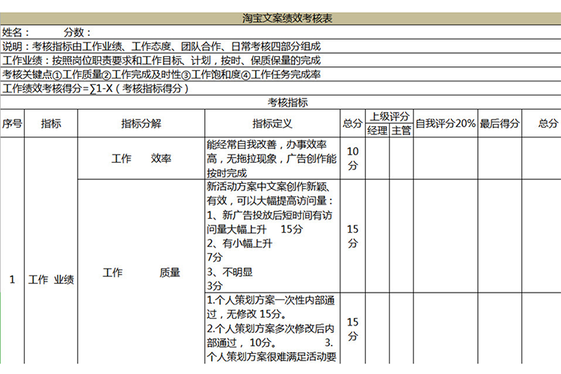This screenshot has width=561, height=374.
Task: Click the 最后得分 column header
Action: [x=500, y=124]
